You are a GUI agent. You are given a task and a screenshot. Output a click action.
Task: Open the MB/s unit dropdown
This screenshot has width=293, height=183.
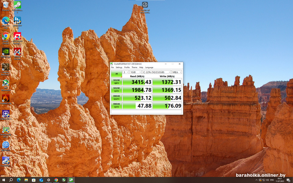[x=177, y=72]
